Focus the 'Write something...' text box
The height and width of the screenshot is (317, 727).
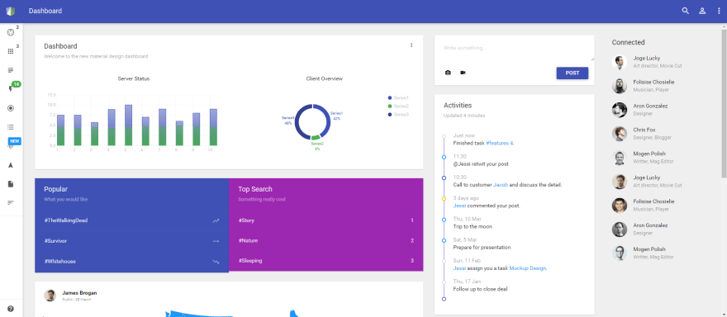pos(514,51)
